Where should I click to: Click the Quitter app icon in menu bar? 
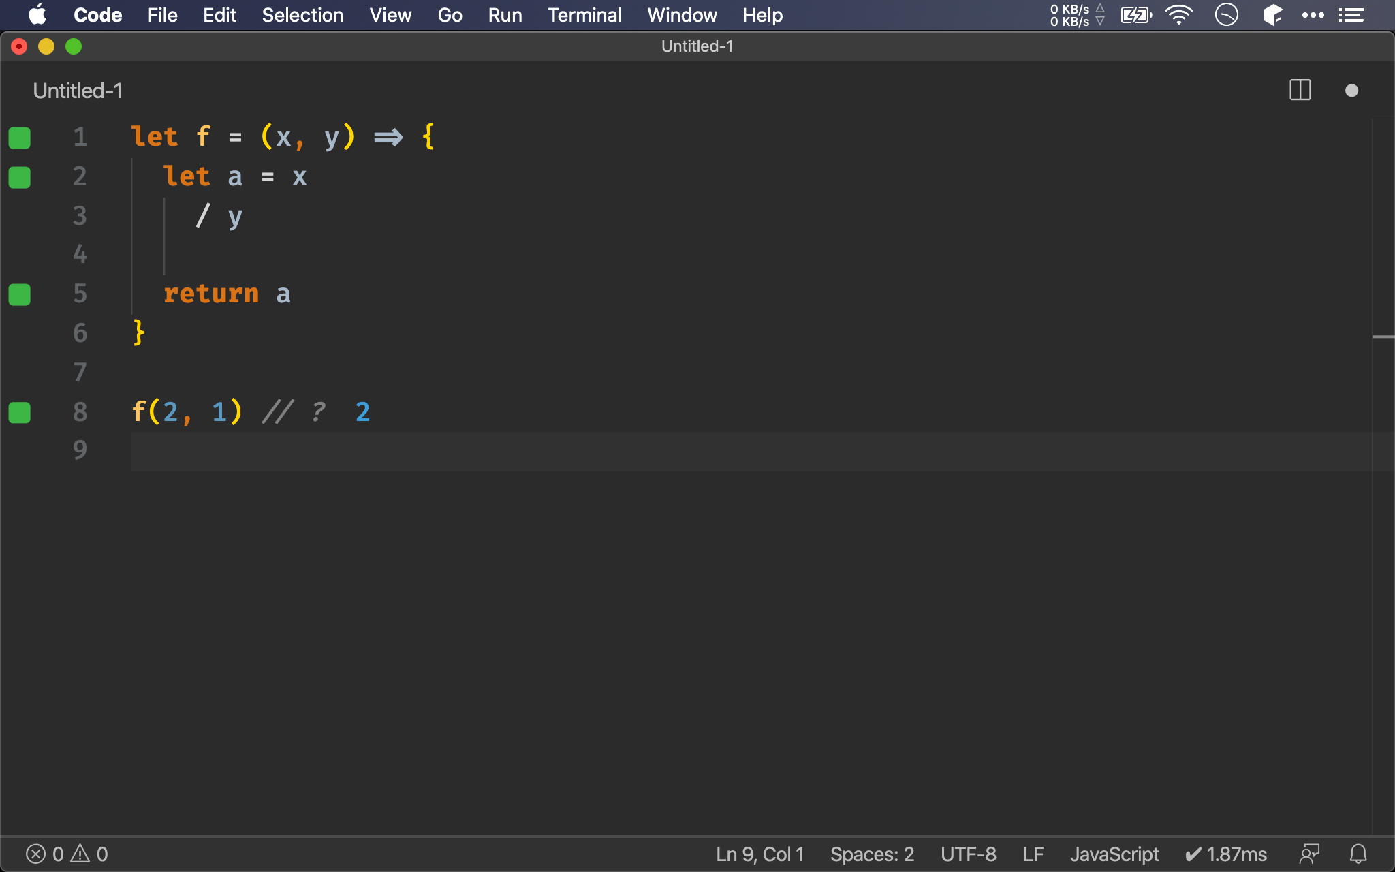tap(1227, 15)
